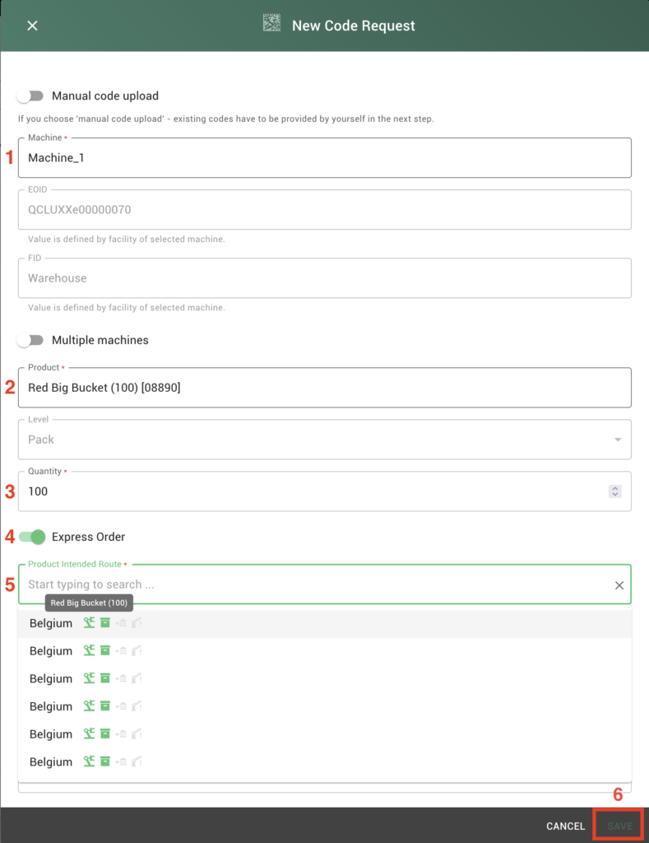
Task: Click palm tree icon in last Belgium row
Action: [x=89, y=761]
